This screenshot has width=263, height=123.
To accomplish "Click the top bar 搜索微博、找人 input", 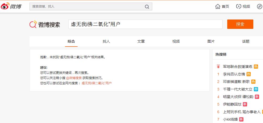I will tap(86, 7).
